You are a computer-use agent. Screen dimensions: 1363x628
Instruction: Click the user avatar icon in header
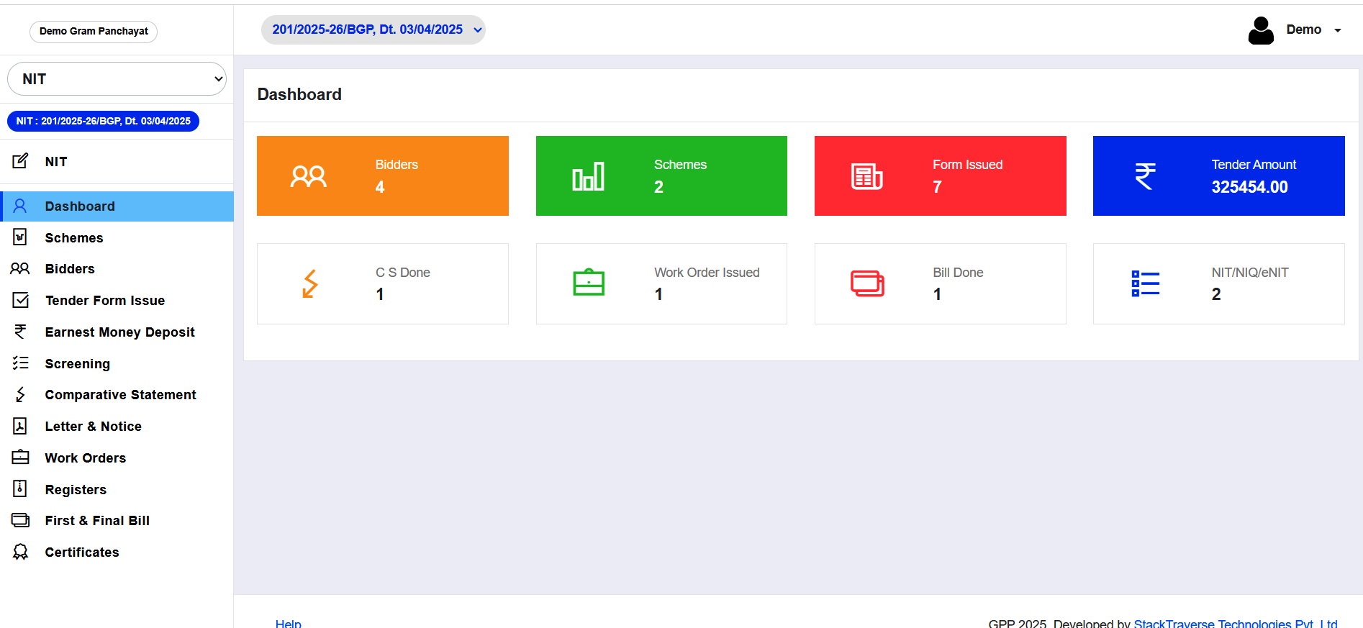tap(1260, 30)
